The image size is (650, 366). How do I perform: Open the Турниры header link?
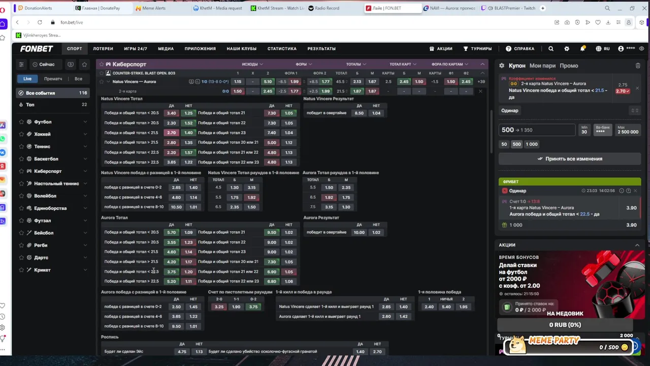[x=477, y=49]
